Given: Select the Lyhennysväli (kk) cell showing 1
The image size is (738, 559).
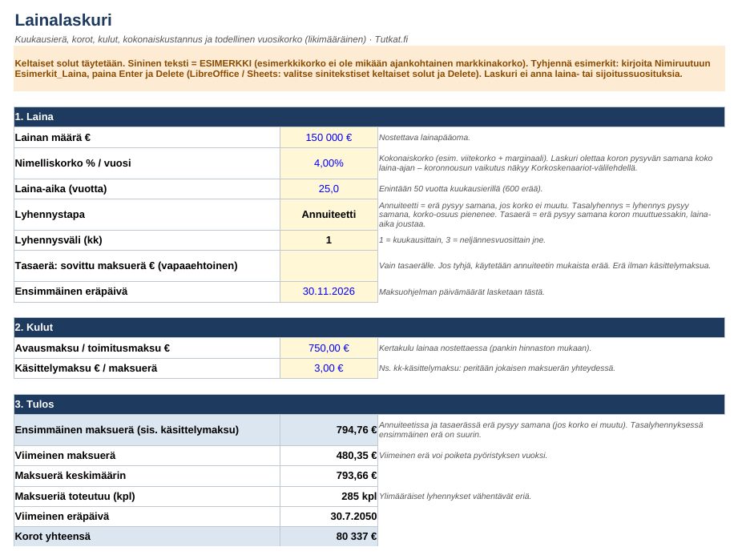Looking at the screenshot, I should coord(329,240).
